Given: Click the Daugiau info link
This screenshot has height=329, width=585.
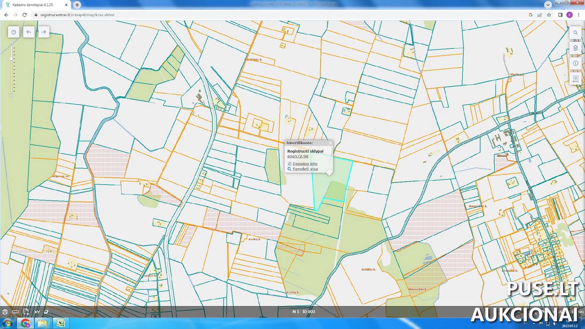Looking at the screenshot, I should click(305, 164).
